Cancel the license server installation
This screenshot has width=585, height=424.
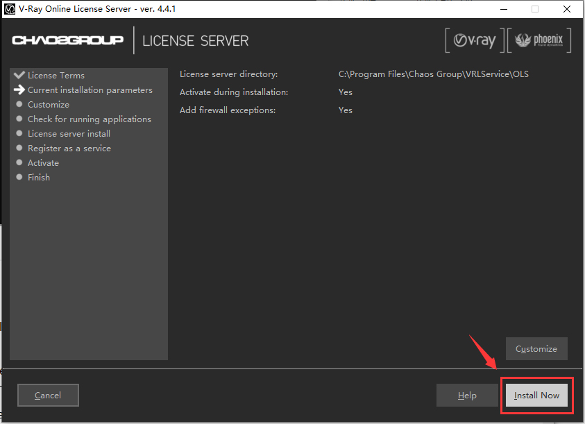click(x=48, y=396)
